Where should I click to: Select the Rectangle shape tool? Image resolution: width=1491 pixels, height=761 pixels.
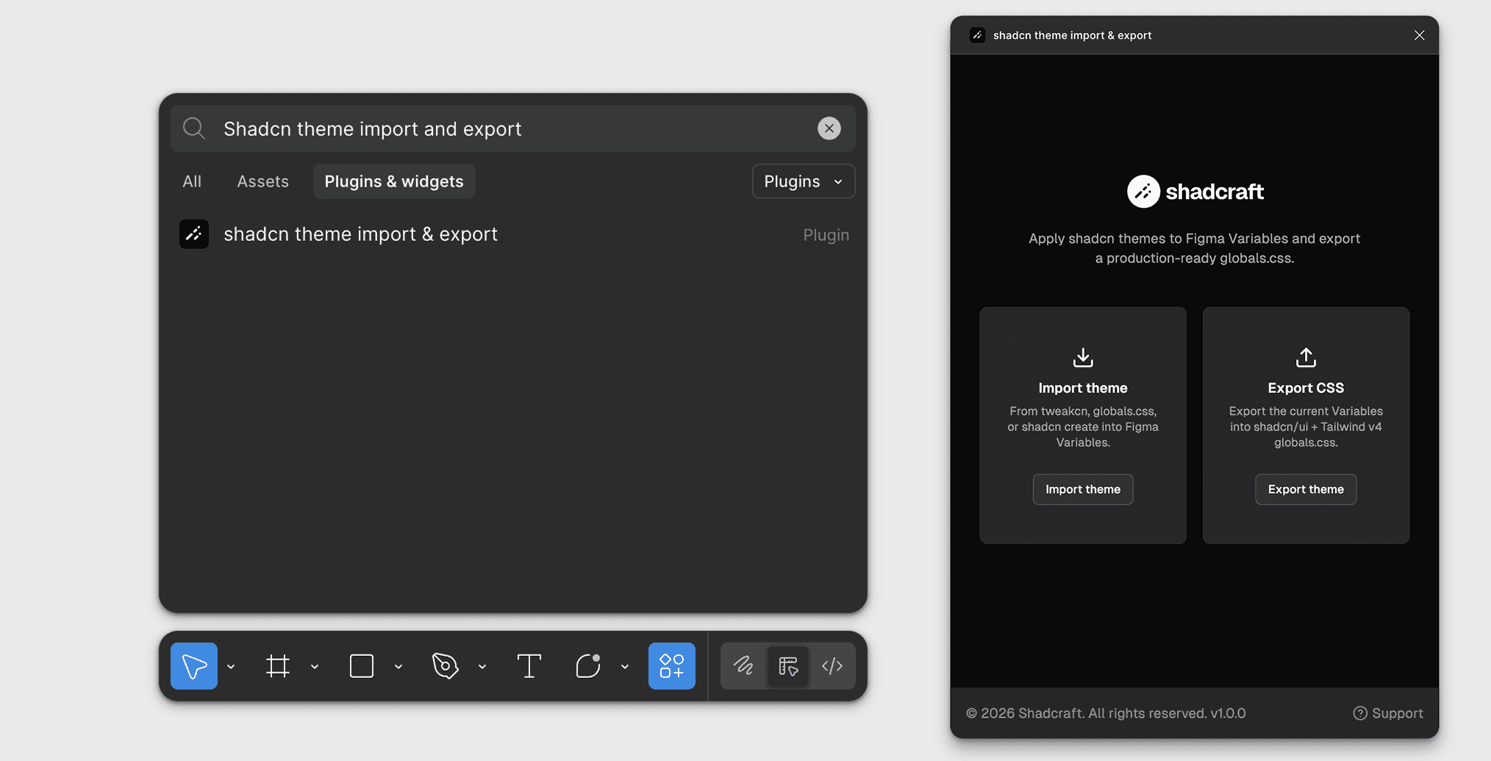pos(362,666)
